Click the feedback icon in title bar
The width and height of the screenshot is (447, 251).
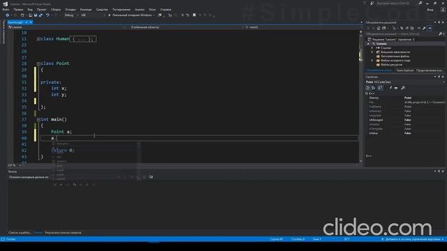[372, 3]
